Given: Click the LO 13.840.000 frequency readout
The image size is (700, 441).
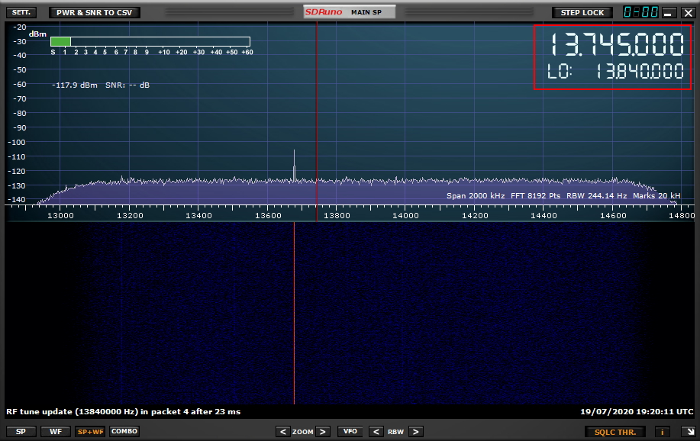Looking at the screenshot, I should 615,72.
